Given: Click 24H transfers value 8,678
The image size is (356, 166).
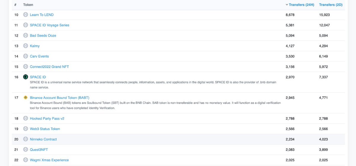Looking at the screenshot, I should pos(290,15).
